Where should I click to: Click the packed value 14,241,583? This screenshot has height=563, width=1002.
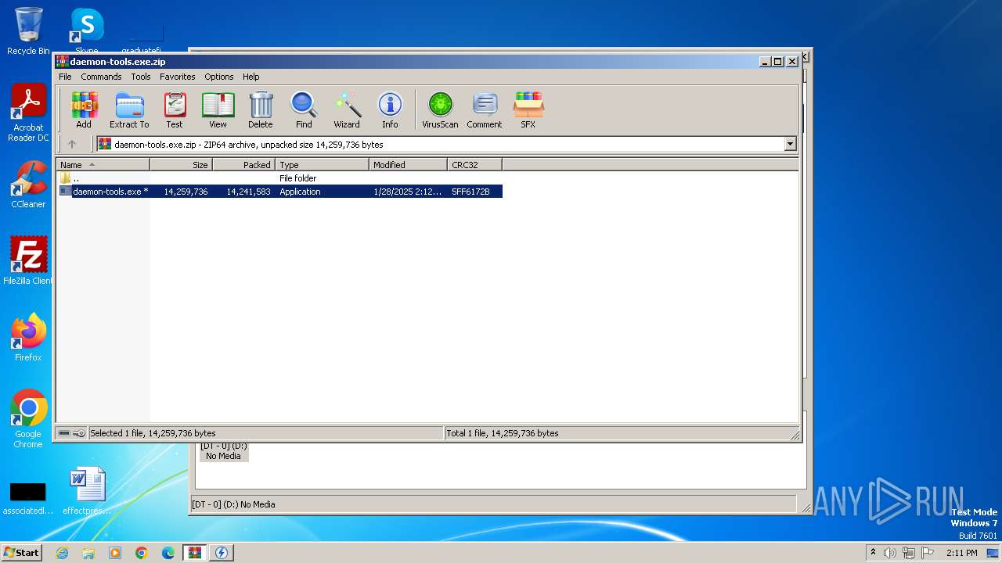point(248,192)
